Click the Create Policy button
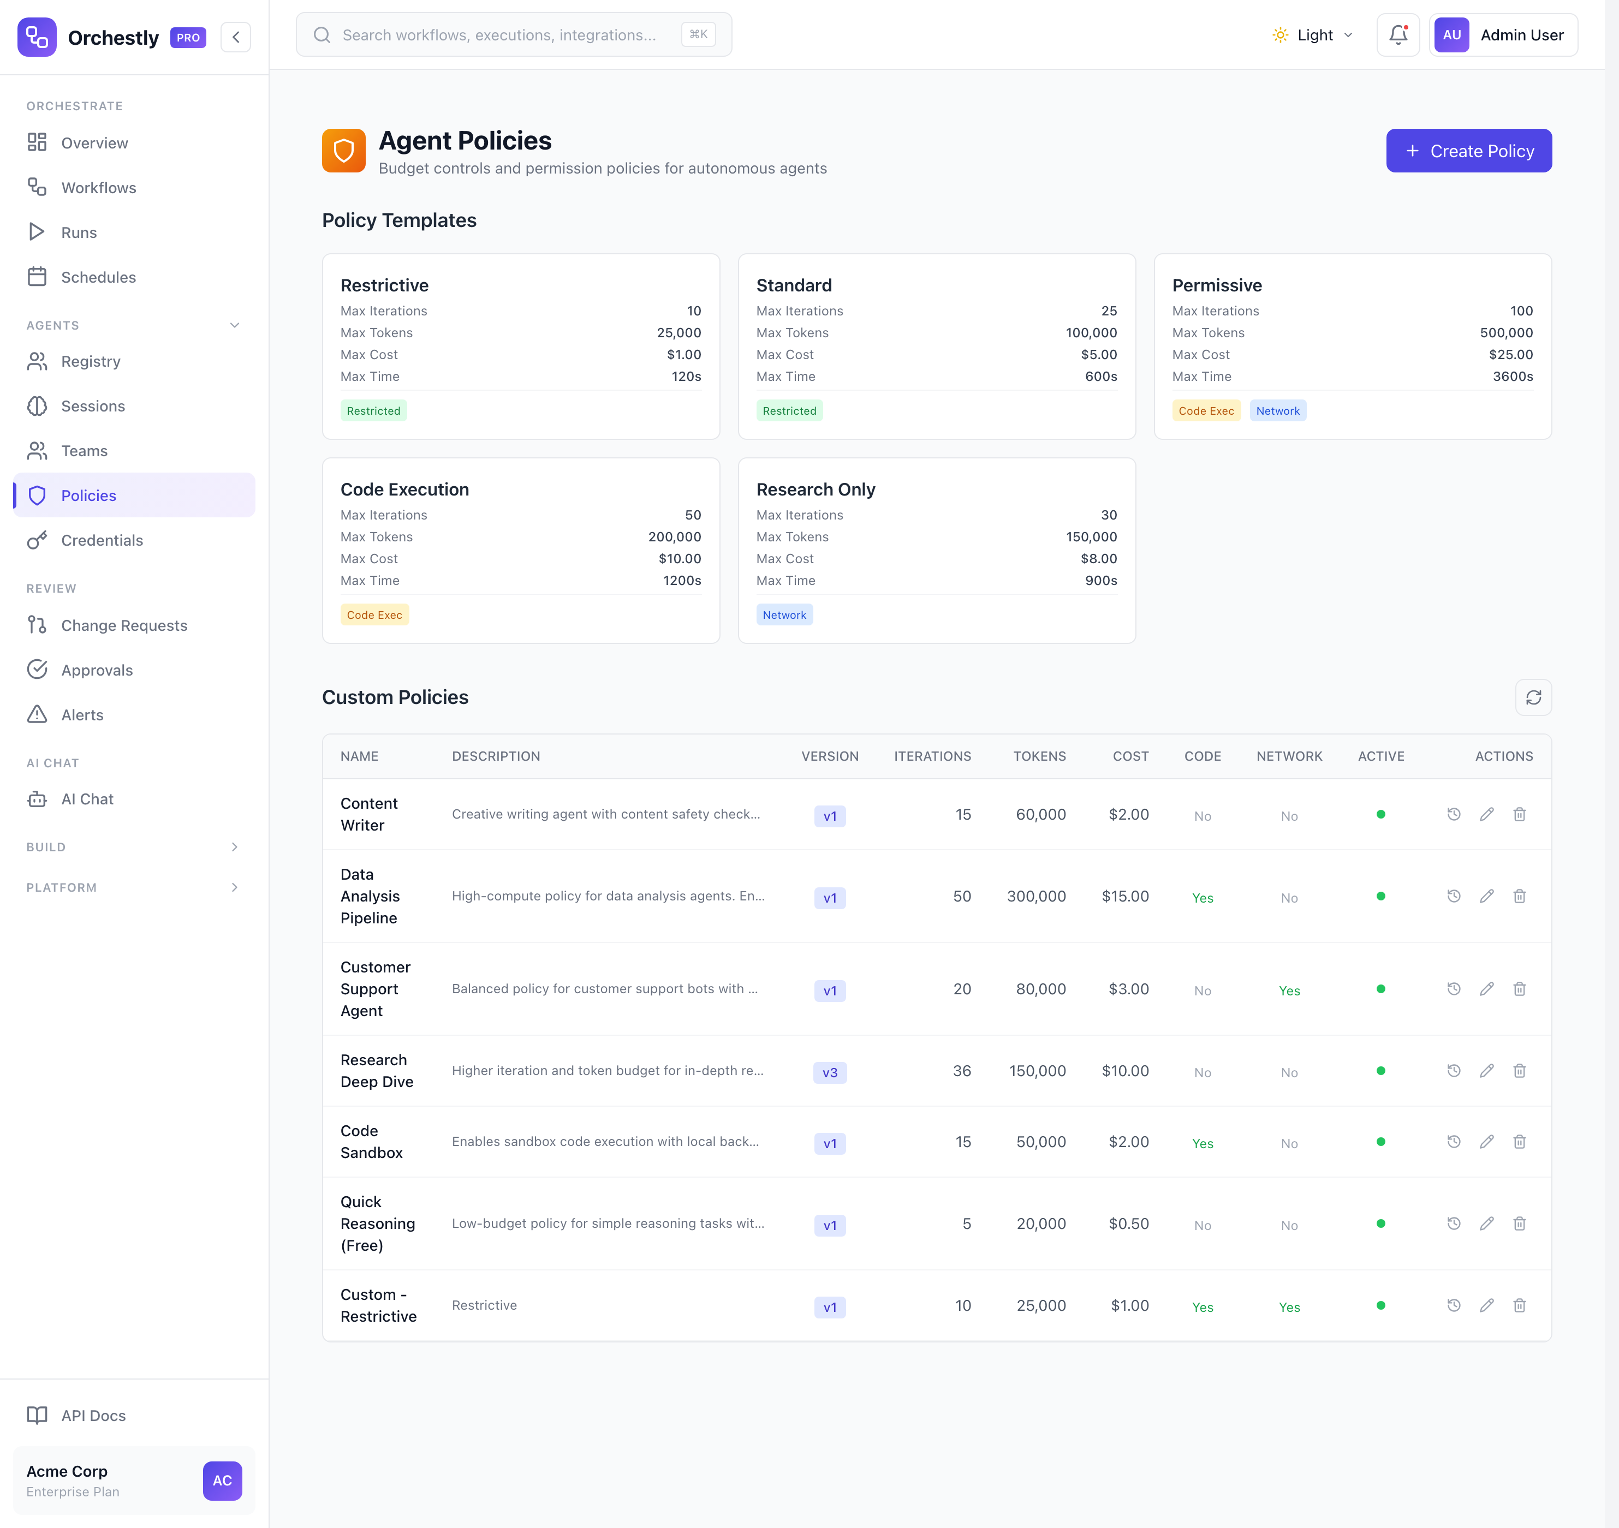 pos(1469,151)
